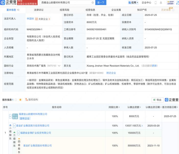Click 更新 link next to English name
The width and height of the screenshot is (179, 154).
[154, 66]
